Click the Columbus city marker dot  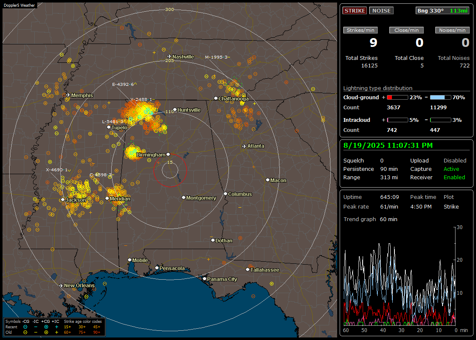pyautogui.click(x=225, y=193)
